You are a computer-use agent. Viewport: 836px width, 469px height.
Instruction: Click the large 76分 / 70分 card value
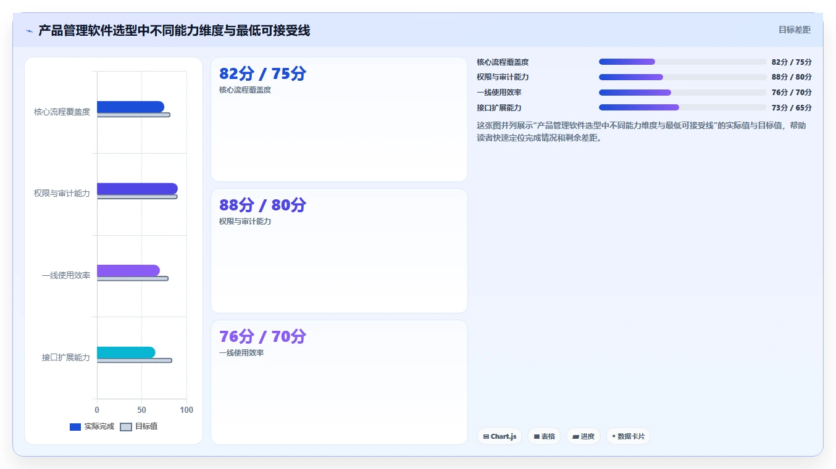[x=262, y=336]
